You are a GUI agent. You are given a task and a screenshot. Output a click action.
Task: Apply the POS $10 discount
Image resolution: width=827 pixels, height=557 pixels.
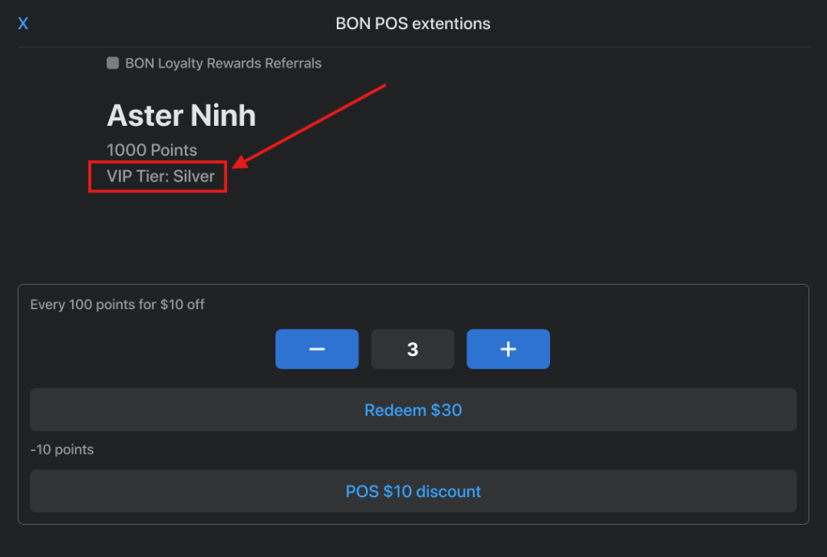pyautogui.click(x=413, y=491)
